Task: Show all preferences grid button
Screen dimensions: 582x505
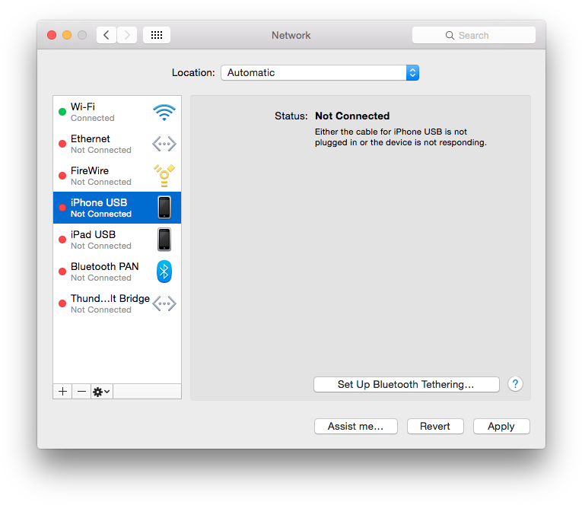Action: [x=157, y=35]
